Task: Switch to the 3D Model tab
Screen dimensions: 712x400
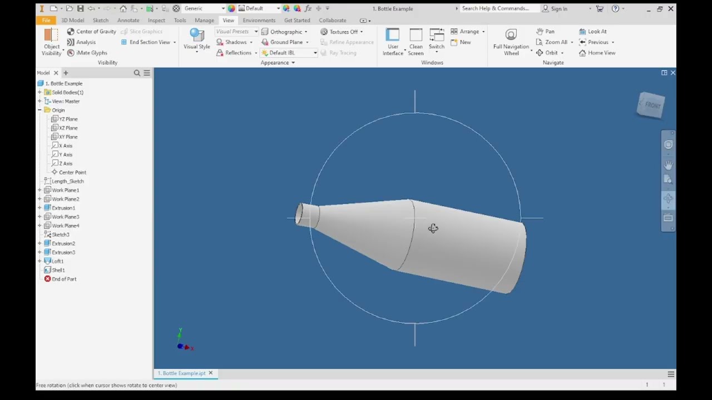Action: click(x=72, y=20)
